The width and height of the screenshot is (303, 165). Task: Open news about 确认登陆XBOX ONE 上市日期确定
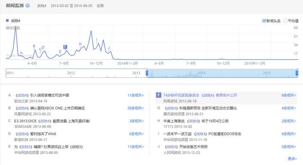[50, 108]
